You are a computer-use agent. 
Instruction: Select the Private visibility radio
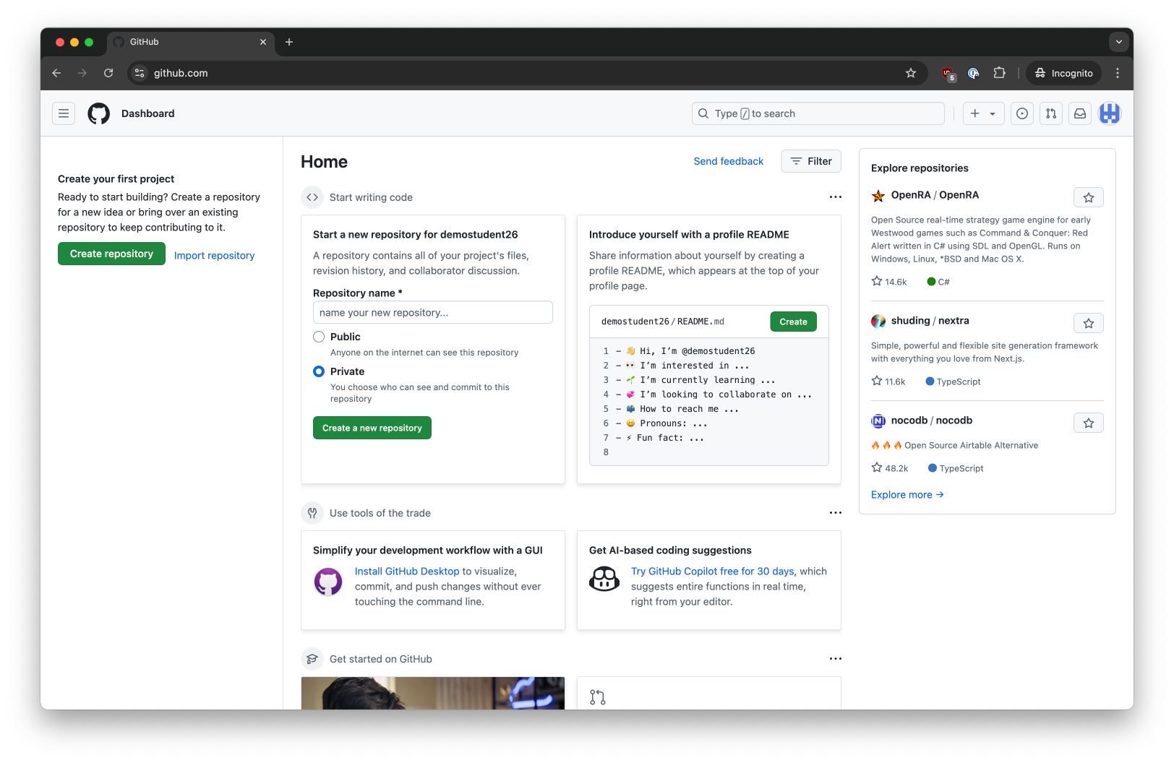pyautogui.click(x=319, y=371)
